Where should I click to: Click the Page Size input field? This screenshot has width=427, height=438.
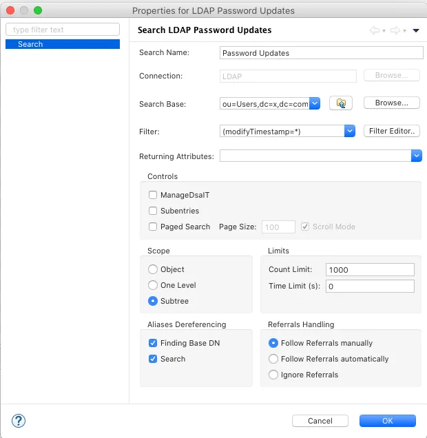click(278, 227)
